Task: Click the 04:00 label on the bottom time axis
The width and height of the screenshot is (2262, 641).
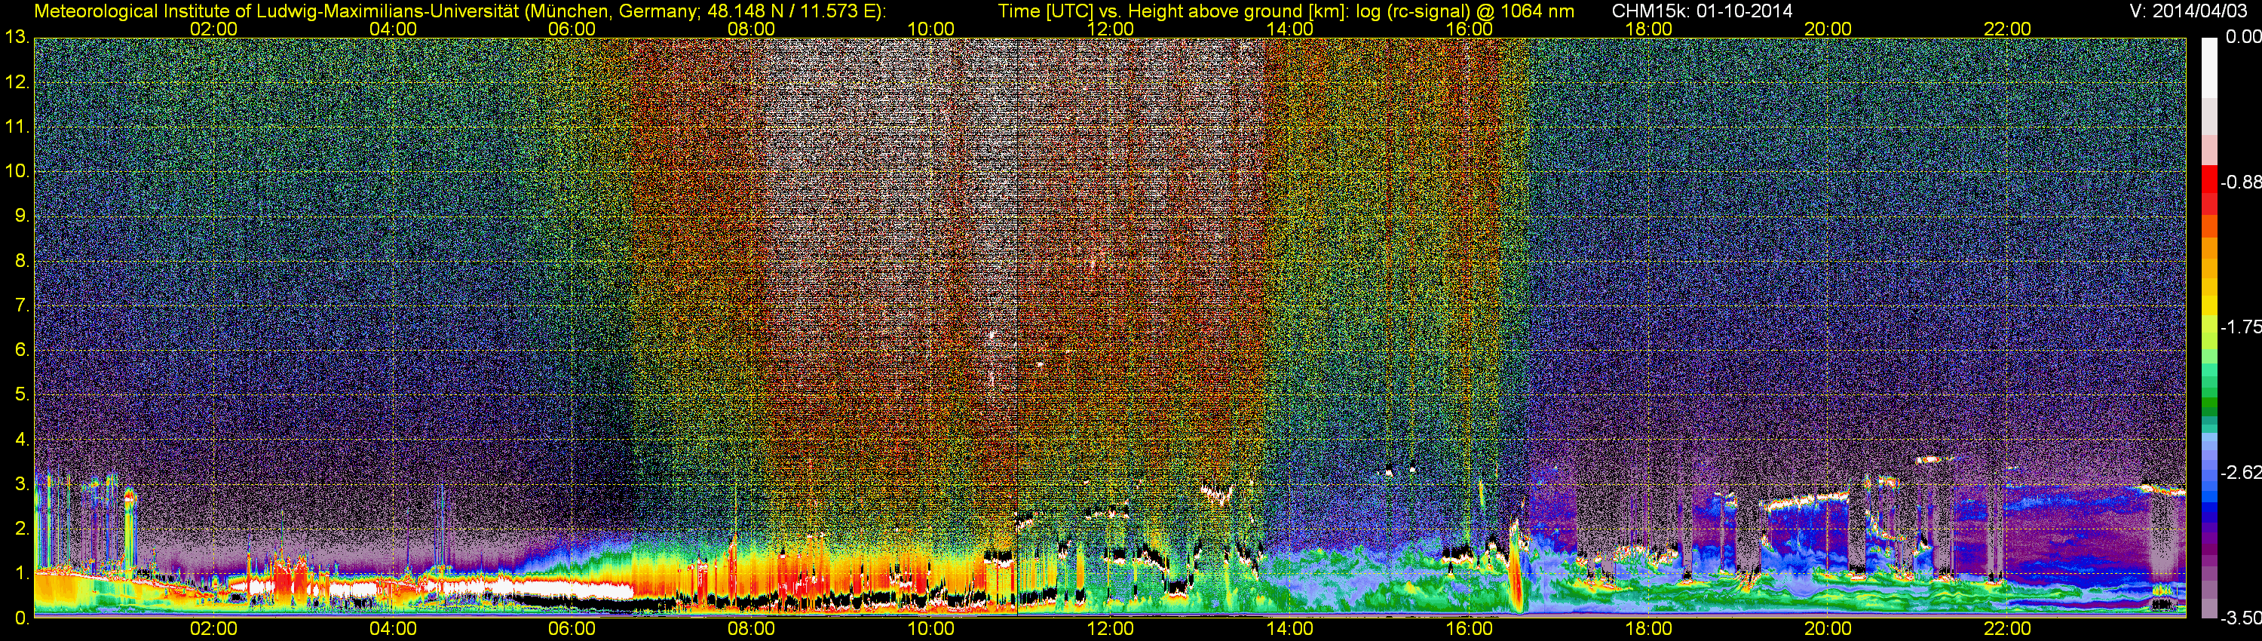Action: click(x=393, y=629)
